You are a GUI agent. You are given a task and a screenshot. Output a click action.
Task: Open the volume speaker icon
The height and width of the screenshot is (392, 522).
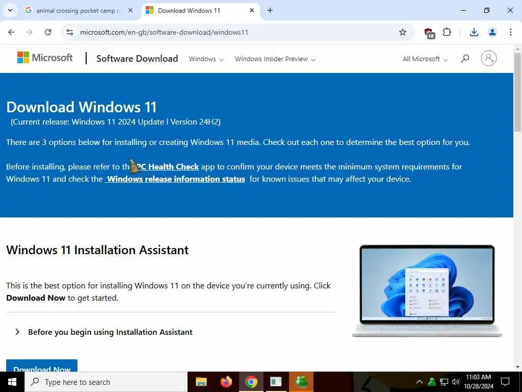[x=455, y=382]
